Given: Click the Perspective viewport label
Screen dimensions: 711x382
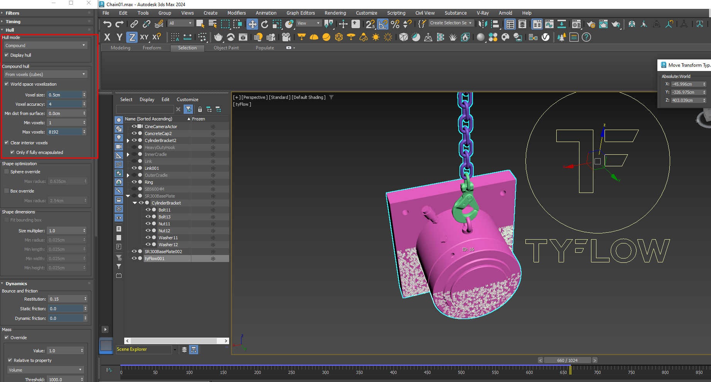Looking at the screenshot, I should point(254,97).
